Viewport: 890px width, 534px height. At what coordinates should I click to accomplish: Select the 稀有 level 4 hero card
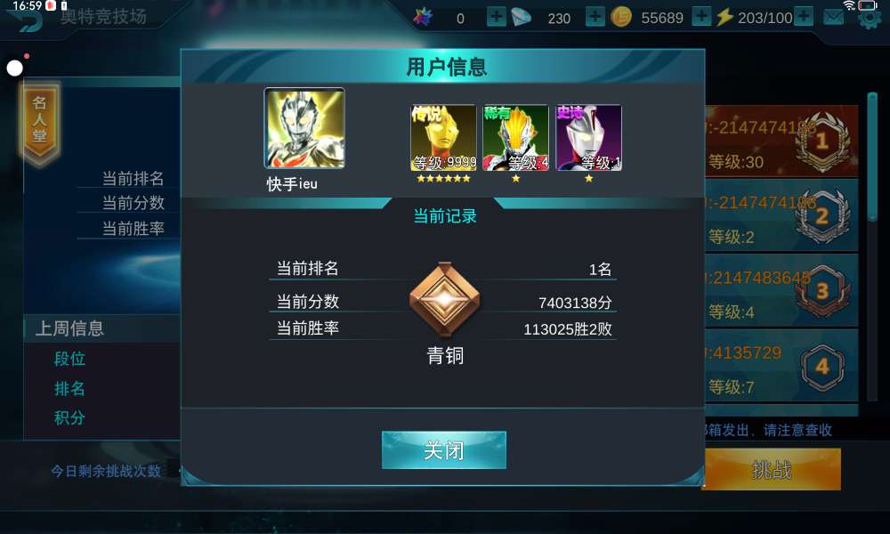tap(515, 138)
